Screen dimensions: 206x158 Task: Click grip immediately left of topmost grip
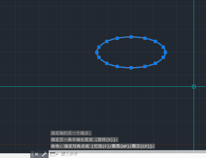point(117,38)
